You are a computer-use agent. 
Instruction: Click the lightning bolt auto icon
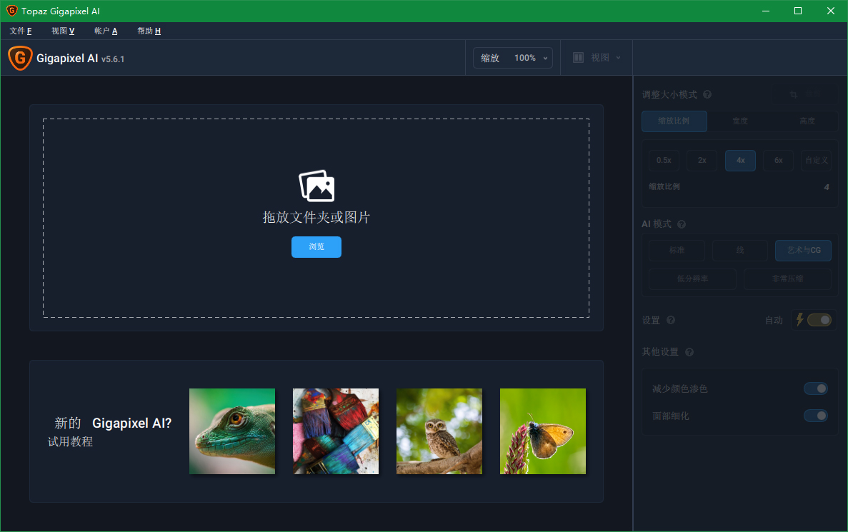point(799,319)
